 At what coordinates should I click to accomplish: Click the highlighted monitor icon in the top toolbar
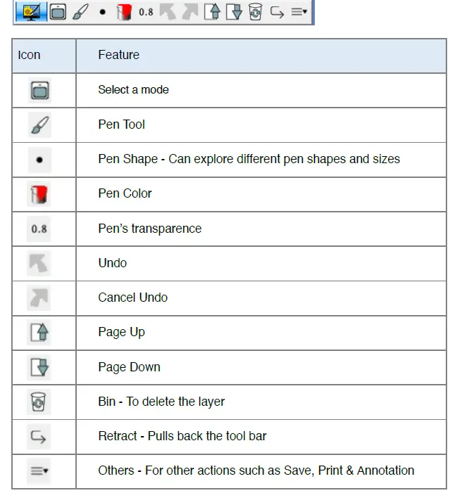click(x=30, y=11)
